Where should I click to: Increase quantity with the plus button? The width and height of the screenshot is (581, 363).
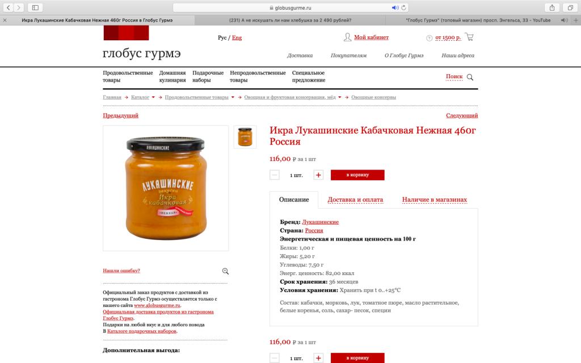tap(318, 175)
